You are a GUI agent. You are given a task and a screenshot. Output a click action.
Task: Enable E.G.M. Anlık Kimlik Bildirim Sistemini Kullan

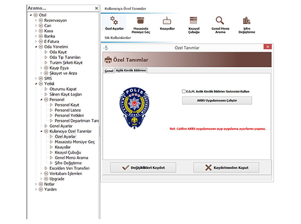(184, 91)
